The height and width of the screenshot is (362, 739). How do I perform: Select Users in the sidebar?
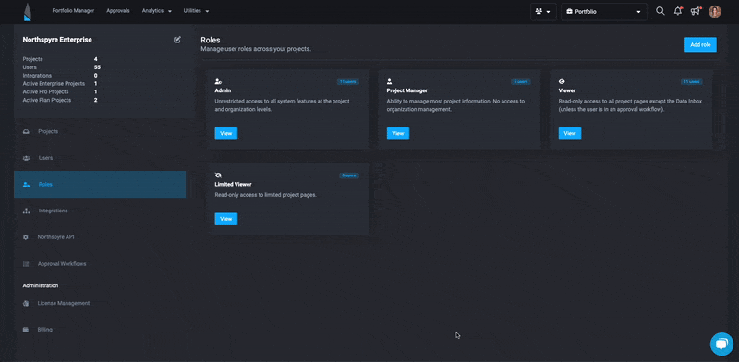[100, 158]
